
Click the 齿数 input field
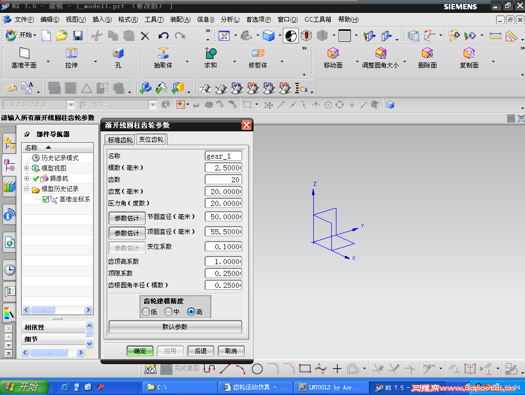(x=223, y=179)
